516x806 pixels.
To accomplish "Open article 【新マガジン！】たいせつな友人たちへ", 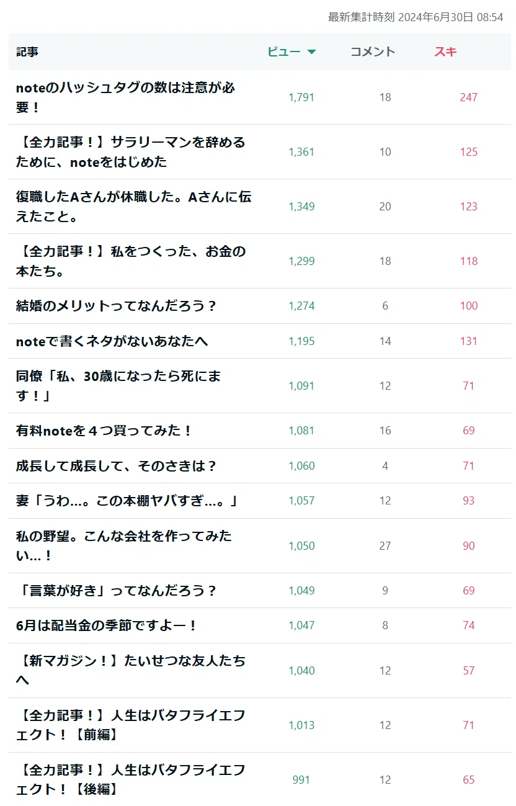I will [x=130, y=671].
